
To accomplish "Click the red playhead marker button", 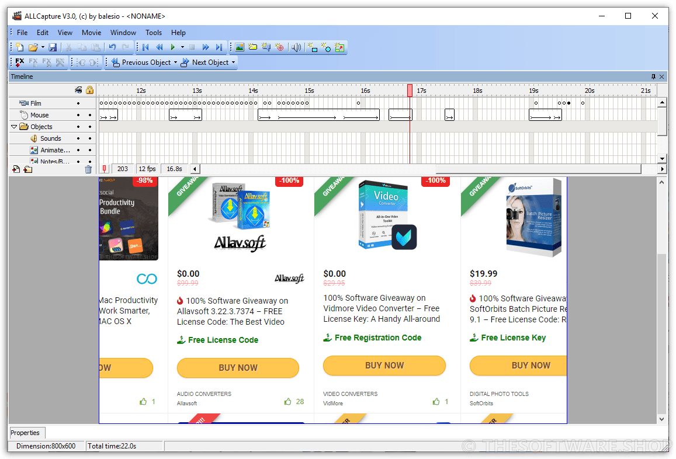I will [105, 169].
